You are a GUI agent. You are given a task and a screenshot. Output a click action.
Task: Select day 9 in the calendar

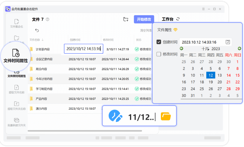[x=184, y=75]
